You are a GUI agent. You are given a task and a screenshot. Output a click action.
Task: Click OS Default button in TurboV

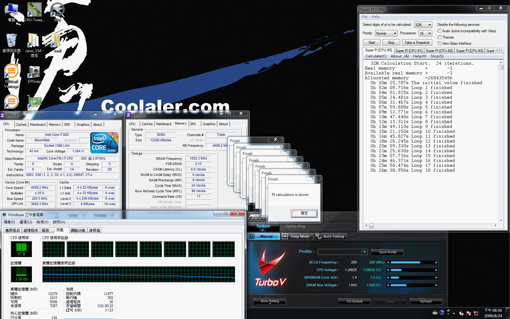(x=355, y=301)
